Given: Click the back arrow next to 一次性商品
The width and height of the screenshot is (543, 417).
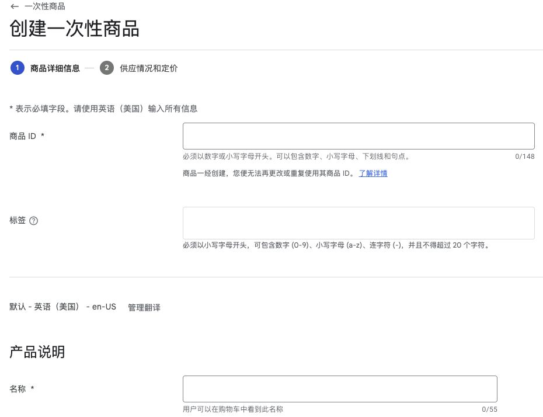Looking at the screenshot, I should click(x=15, y=6).
